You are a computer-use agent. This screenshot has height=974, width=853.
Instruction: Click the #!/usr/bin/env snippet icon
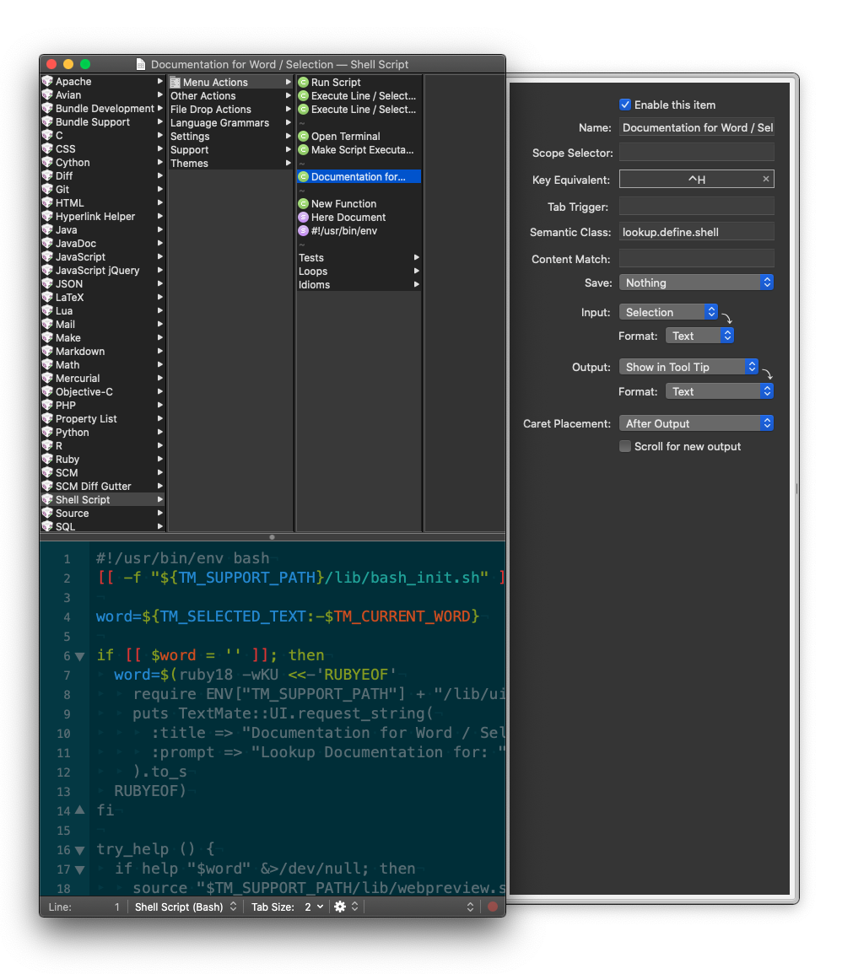click(x=303, y=230)
